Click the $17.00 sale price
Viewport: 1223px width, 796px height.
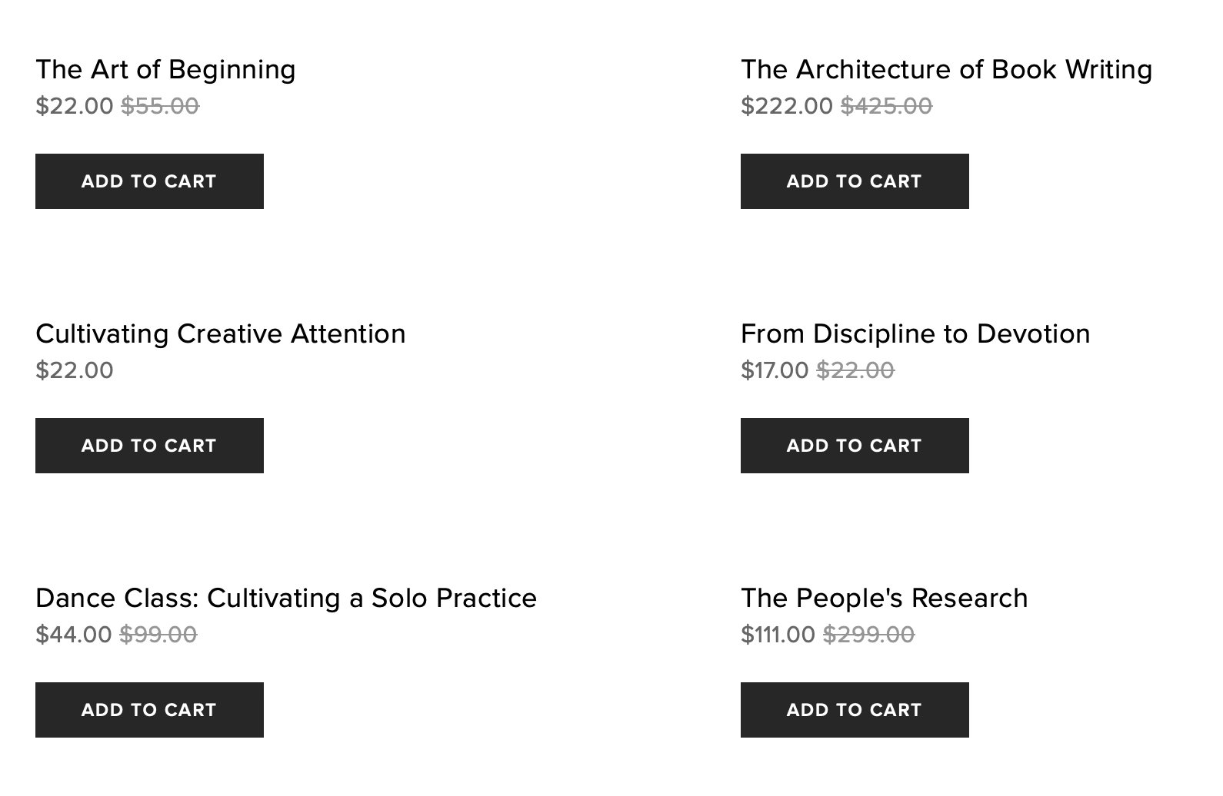pos(774,370)
